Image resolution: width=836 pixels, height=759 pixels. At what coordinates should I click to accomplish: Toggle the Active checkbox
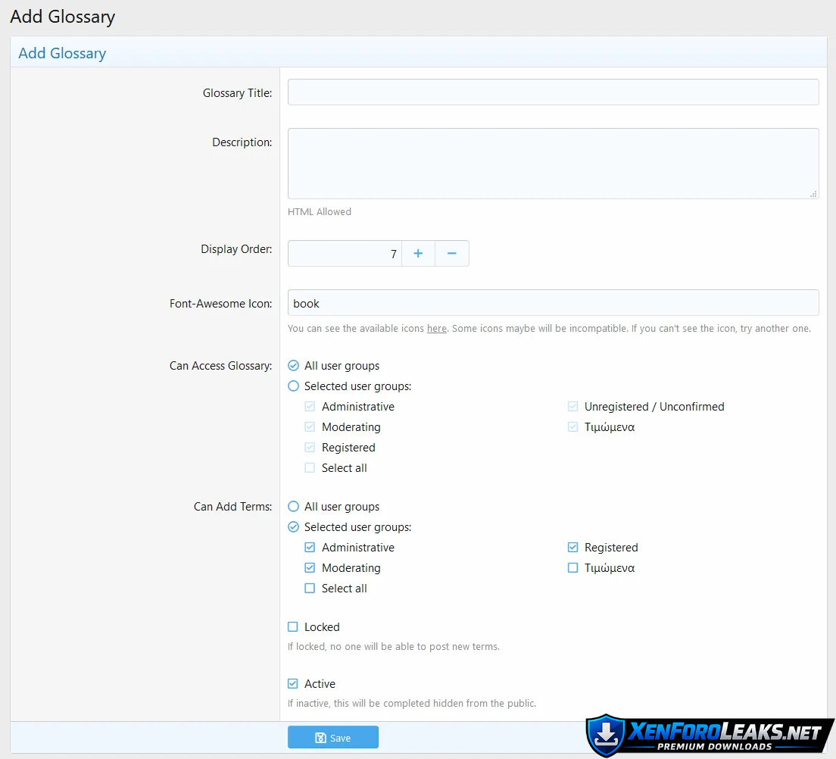point(293,684)
